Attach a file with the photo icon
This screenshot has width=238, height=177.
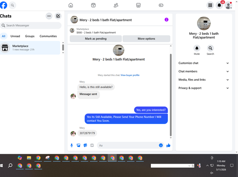coord(79,146)
